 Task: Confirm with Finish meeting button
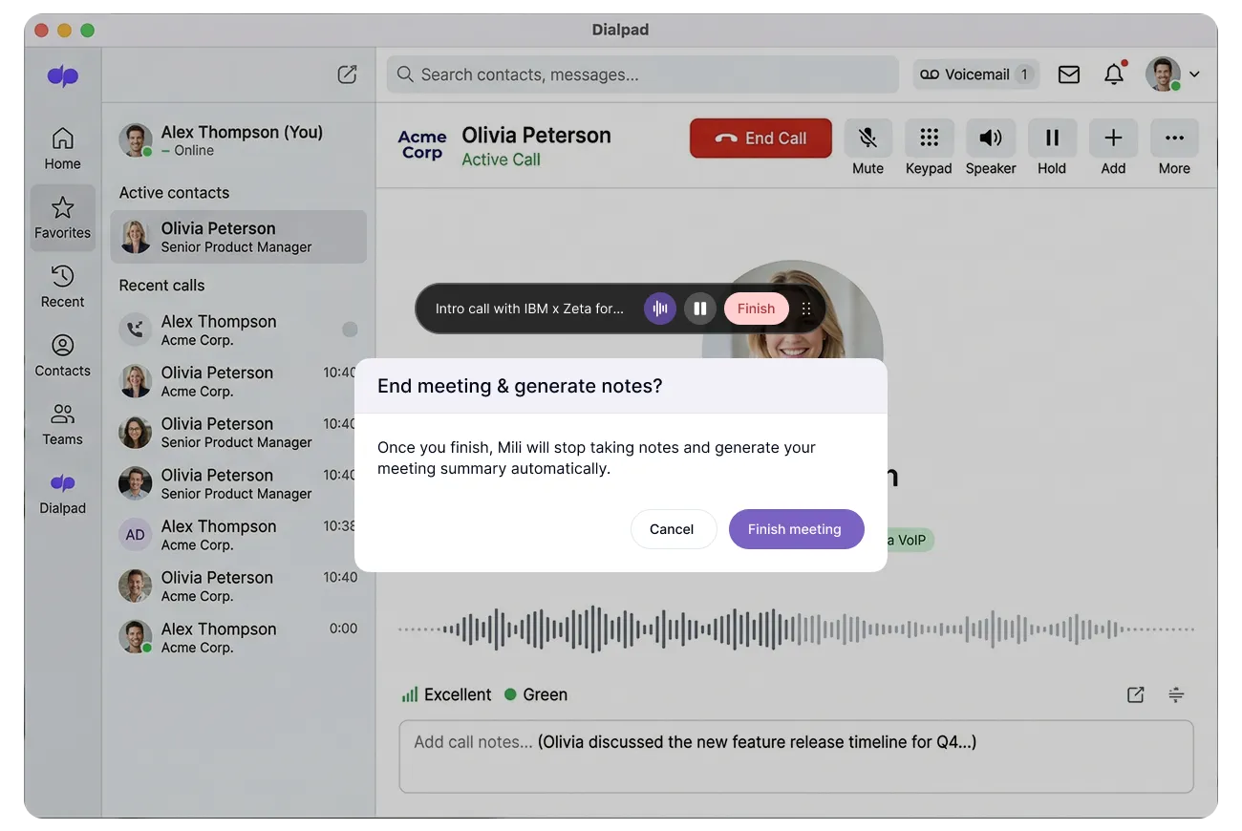pyautogui.click(x=795, y=529)
